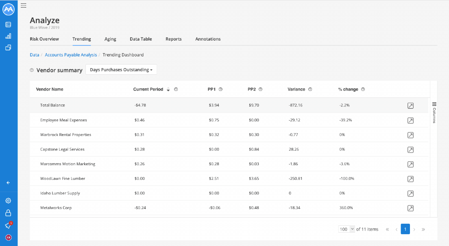Click the bar chart icon in sidebar
This screenshot has width=449, height=246.
[8, 36]
